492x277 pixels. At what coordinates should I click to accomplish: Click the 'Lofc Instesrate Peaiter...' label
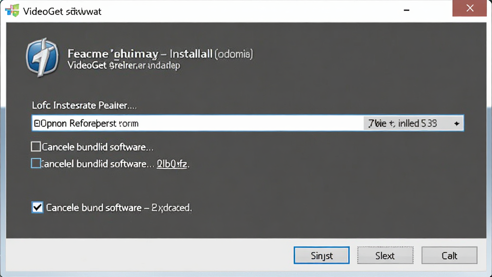click(84, 105)
